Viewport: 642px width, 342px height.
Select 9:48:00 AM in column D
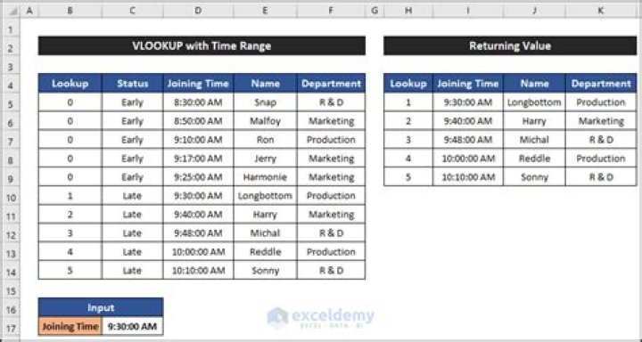pos(198,232)
